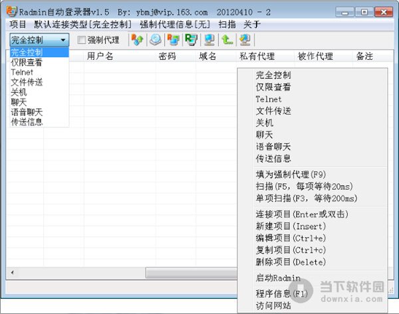Screen dimensions: 399x314
Task: Choose 填为强制代理(F9) in context menu
Action: [x=313, y=175]
